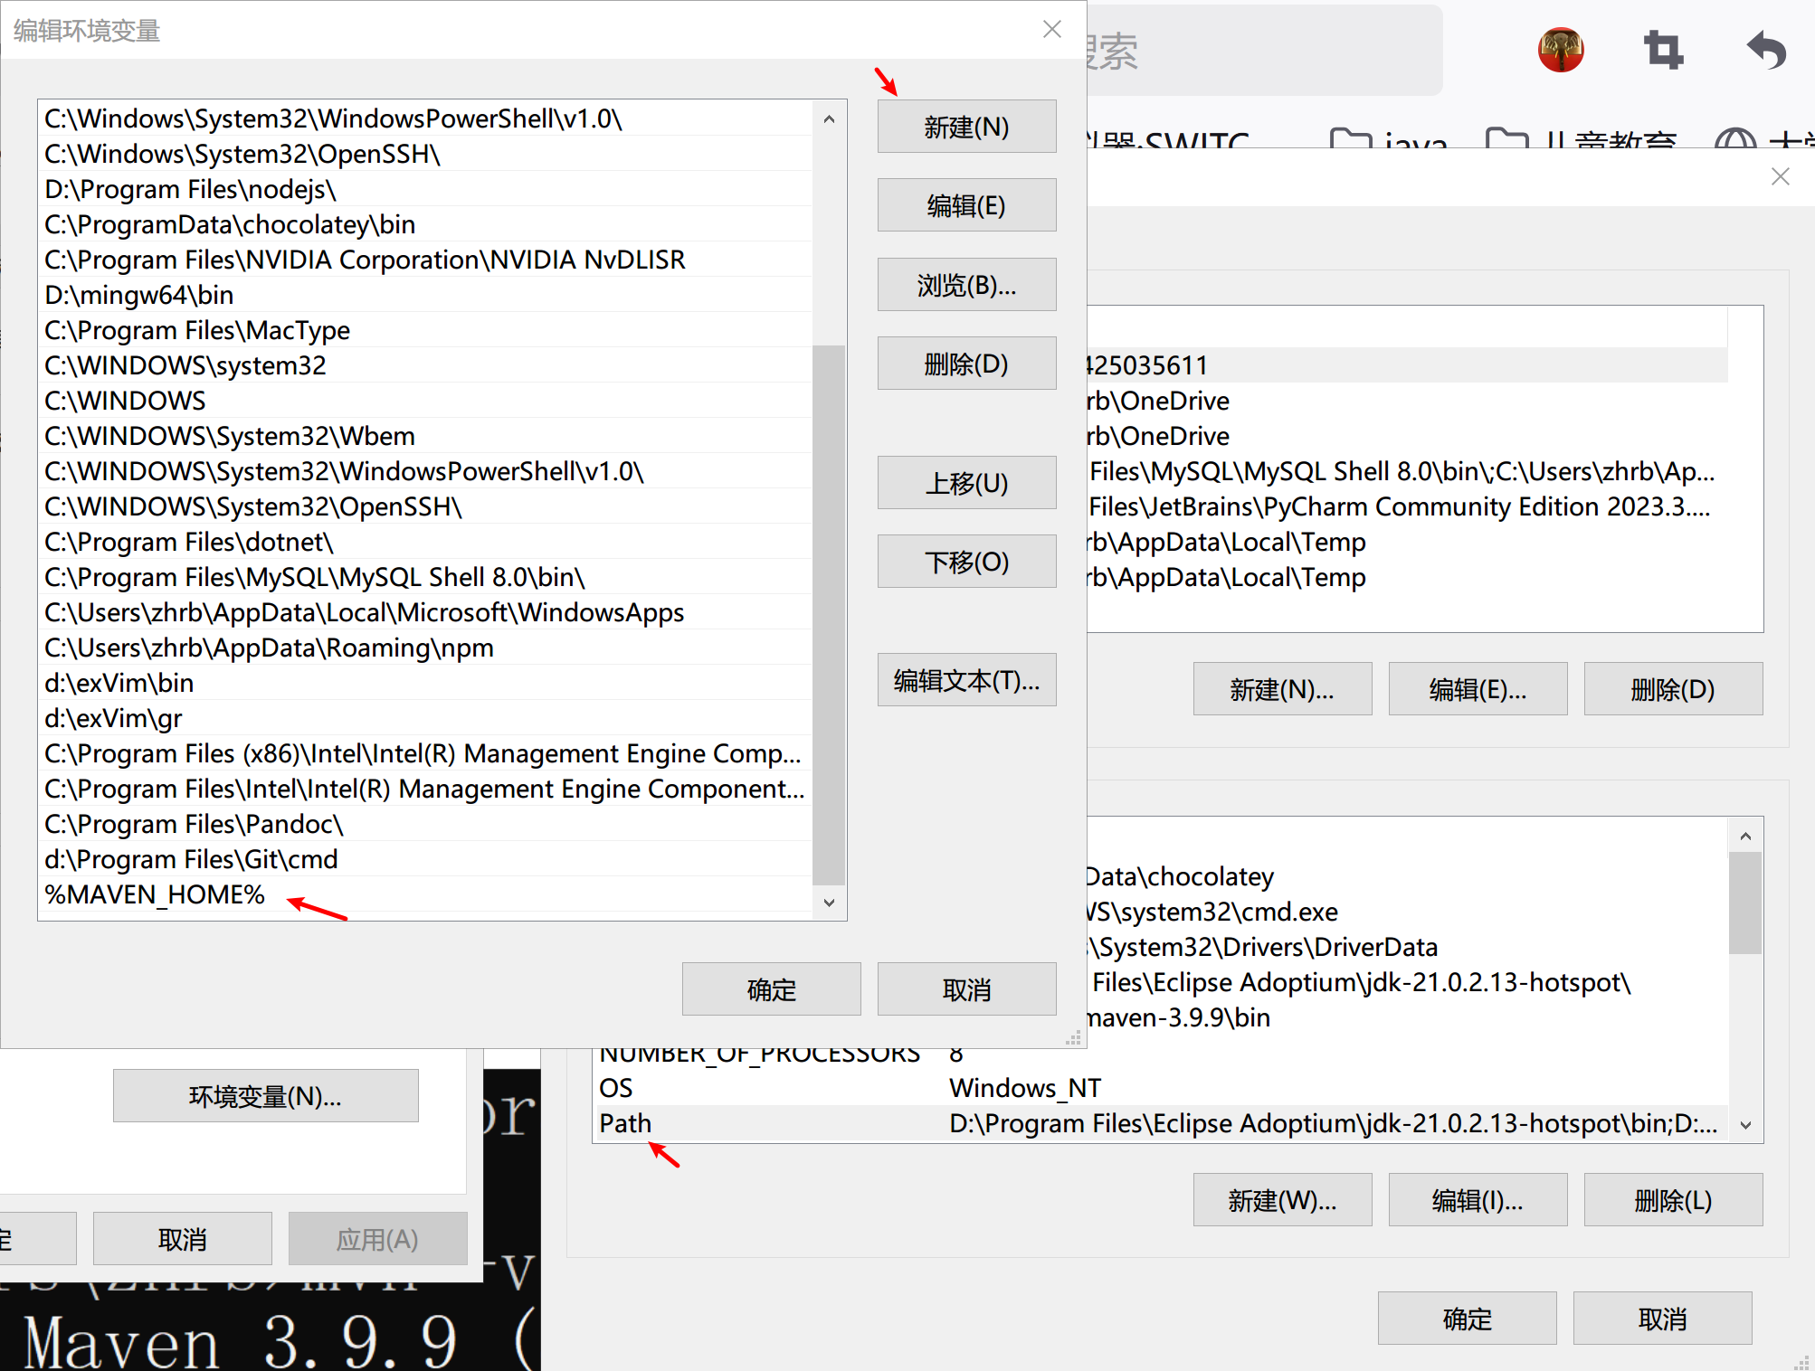Viewport: 1815px width, 1371px height.
Task: Click 编辑文本(T)... button
Action: [966, 680]
